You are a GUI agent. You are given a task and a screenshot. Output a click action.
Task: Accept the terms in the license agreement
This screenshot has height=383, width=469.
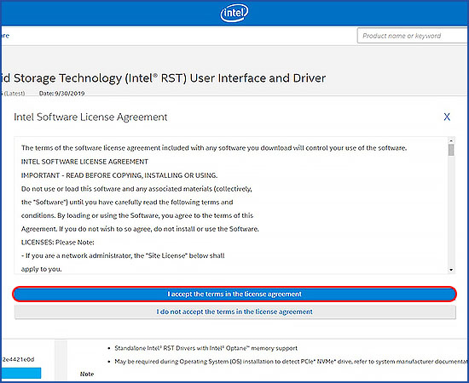click(234, 294)
